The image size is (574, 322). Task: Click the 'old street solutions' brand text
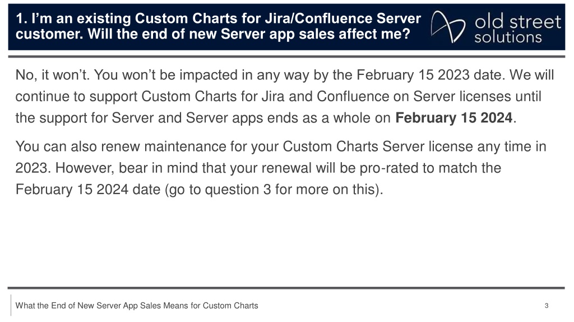(x=517, y=29)
